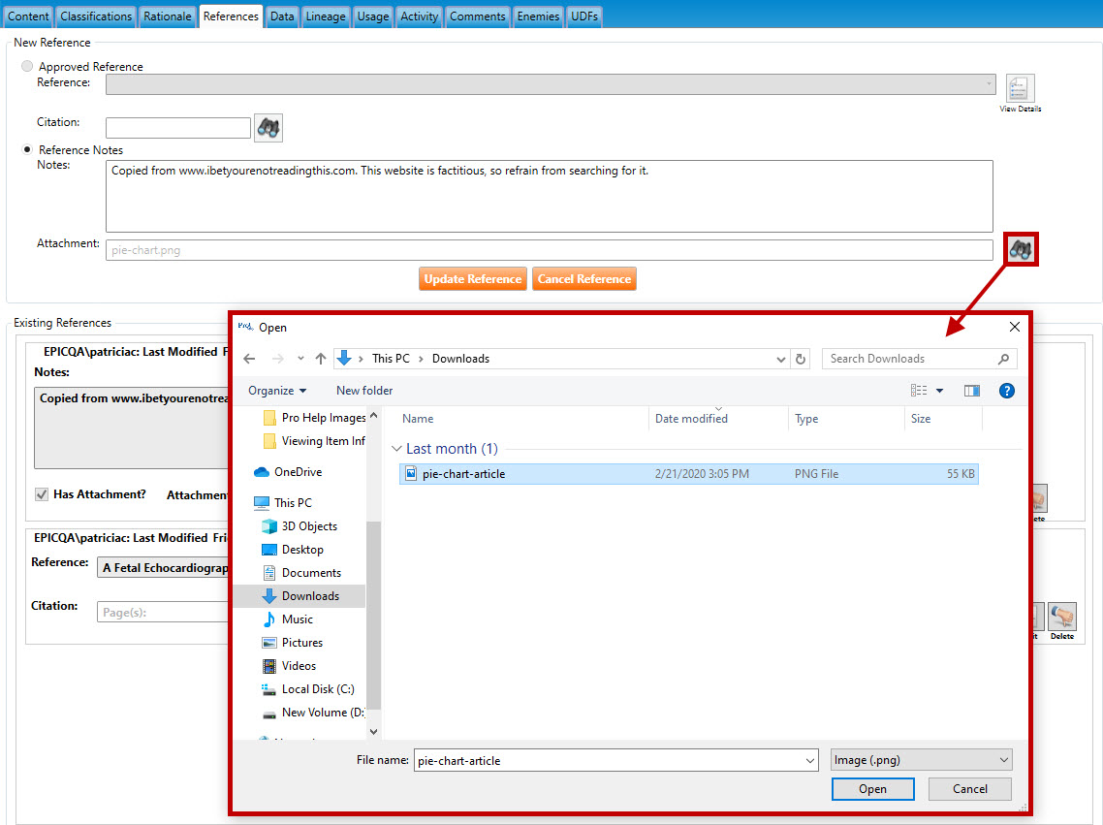The height and width of the screenshot is (825, 1103).
Task: Click the citation search binoculars icon
Action: click(268, 127)
